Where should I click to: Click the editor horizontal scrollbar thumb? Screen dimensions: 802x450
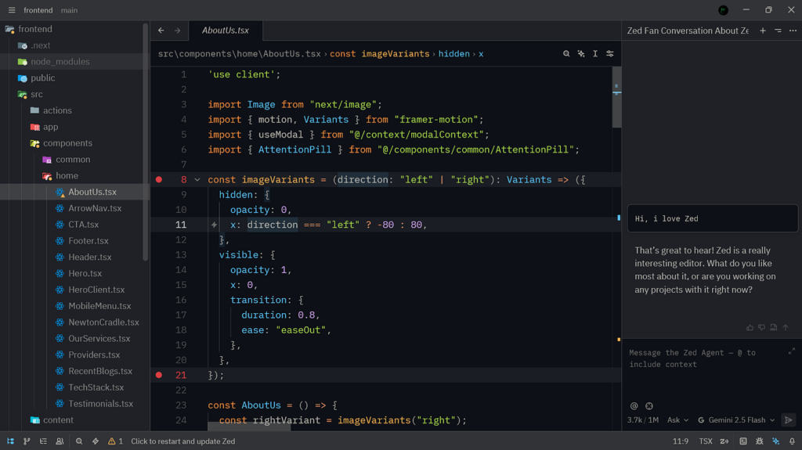click(250, 427)
